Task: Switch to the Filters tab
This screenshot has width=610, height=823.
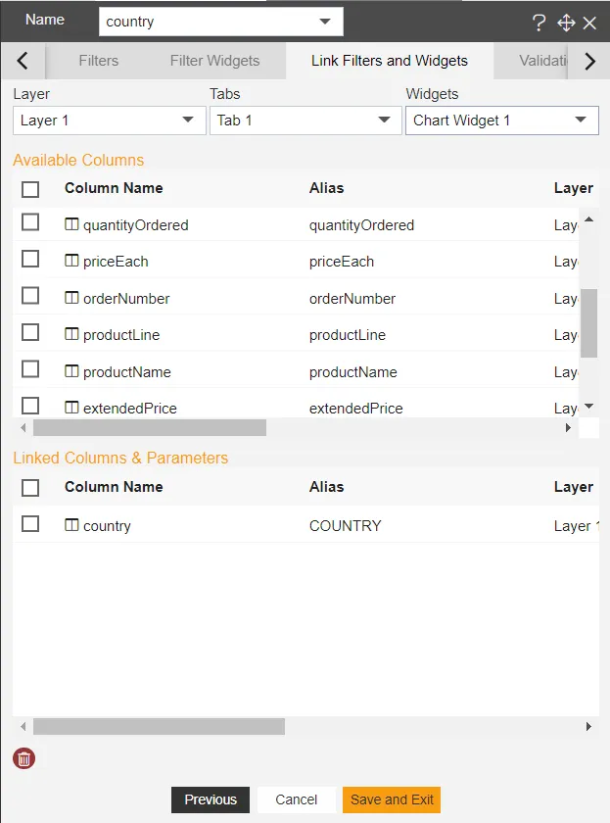Action: coord(98,61)
